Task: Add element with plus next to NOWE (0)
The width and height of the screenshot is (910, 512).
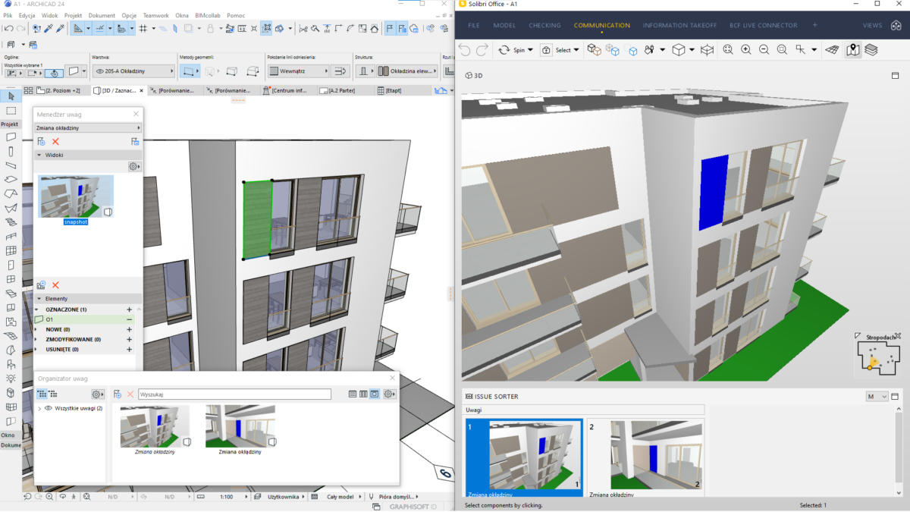Action: 129,330
